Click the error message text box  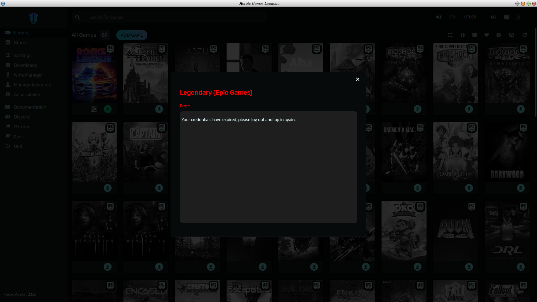coord(268,167)
